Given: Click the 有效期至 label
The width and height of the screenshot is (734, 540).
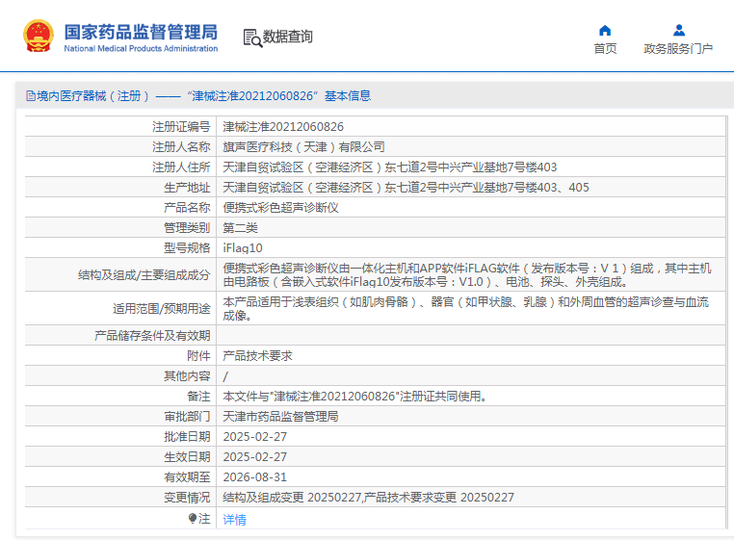Looking at the screenshot, I should 187,477.
